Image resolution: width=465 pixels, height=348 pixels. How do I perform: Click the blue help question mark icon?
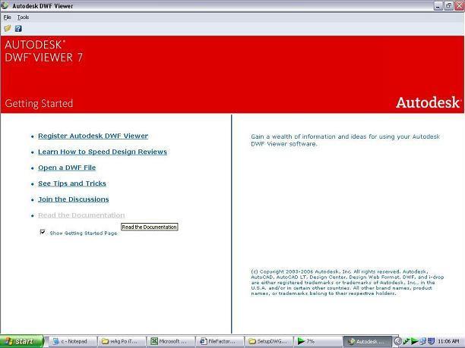tap(18, 28)
